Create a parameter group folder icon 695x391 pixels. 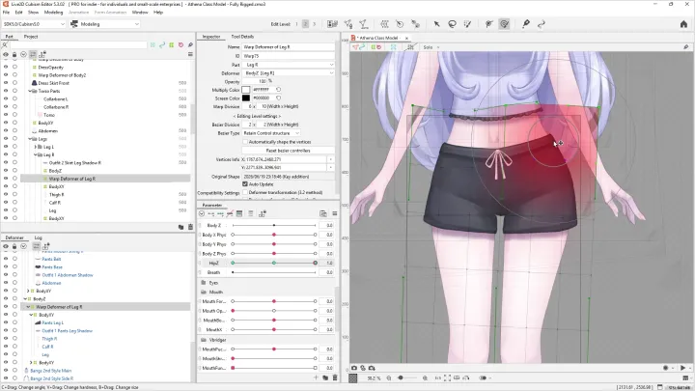(325, 377)
